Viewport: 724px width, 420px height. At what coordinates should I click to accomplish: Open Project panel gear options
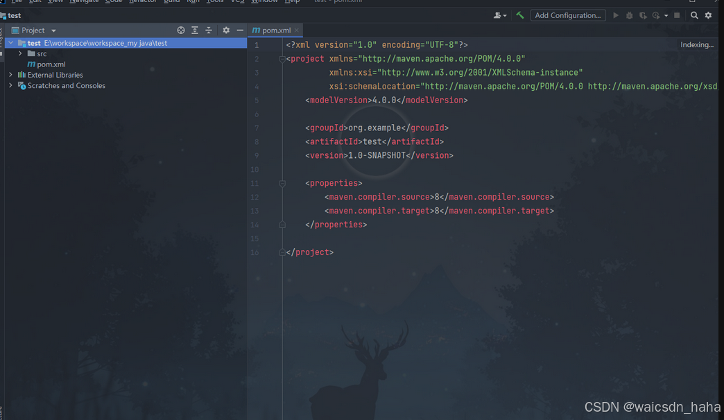click(226, 30)
